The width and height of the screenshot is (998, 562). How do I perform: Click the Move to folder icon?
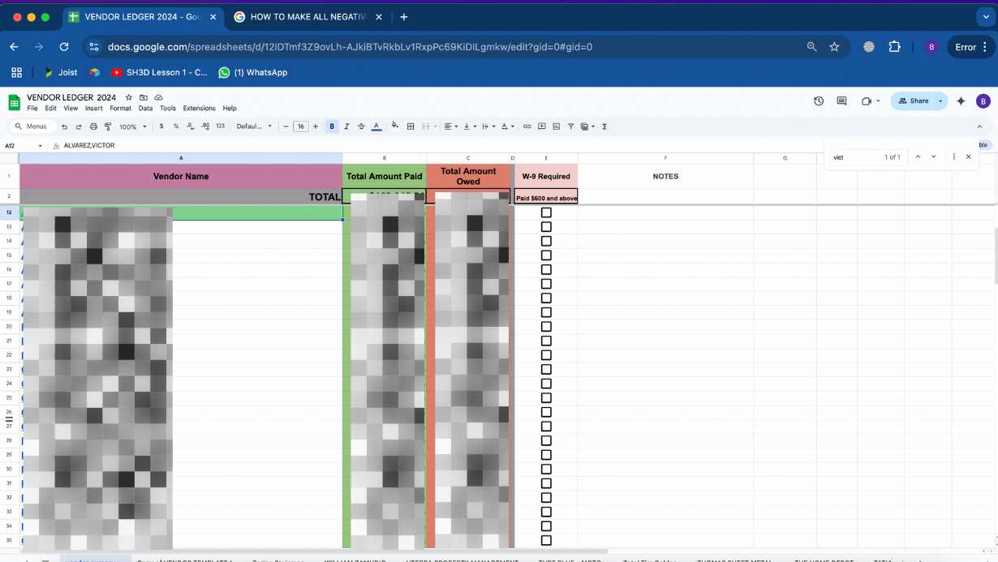tap(144, 97)
